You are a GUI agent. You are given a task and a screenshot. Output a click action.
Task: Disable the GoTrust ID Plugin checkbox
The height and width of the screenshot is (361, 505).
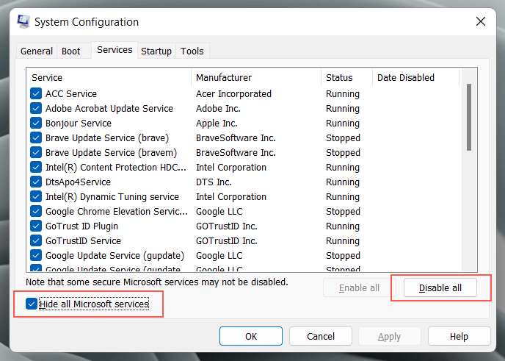[x=36, y=226]
